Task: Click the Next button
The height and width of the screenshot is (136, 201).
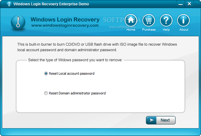Action: (161, 120)
